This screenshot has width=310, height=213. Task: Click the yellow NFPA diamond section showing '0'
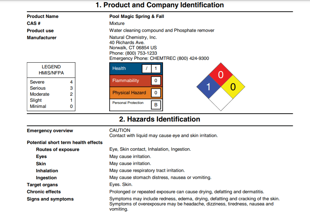233,87
